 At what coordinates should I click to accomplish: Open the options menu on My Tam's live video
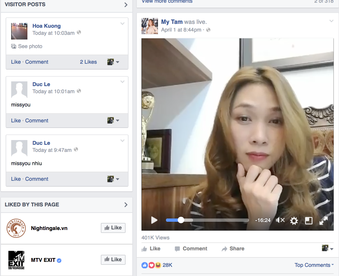click(331, 21)
